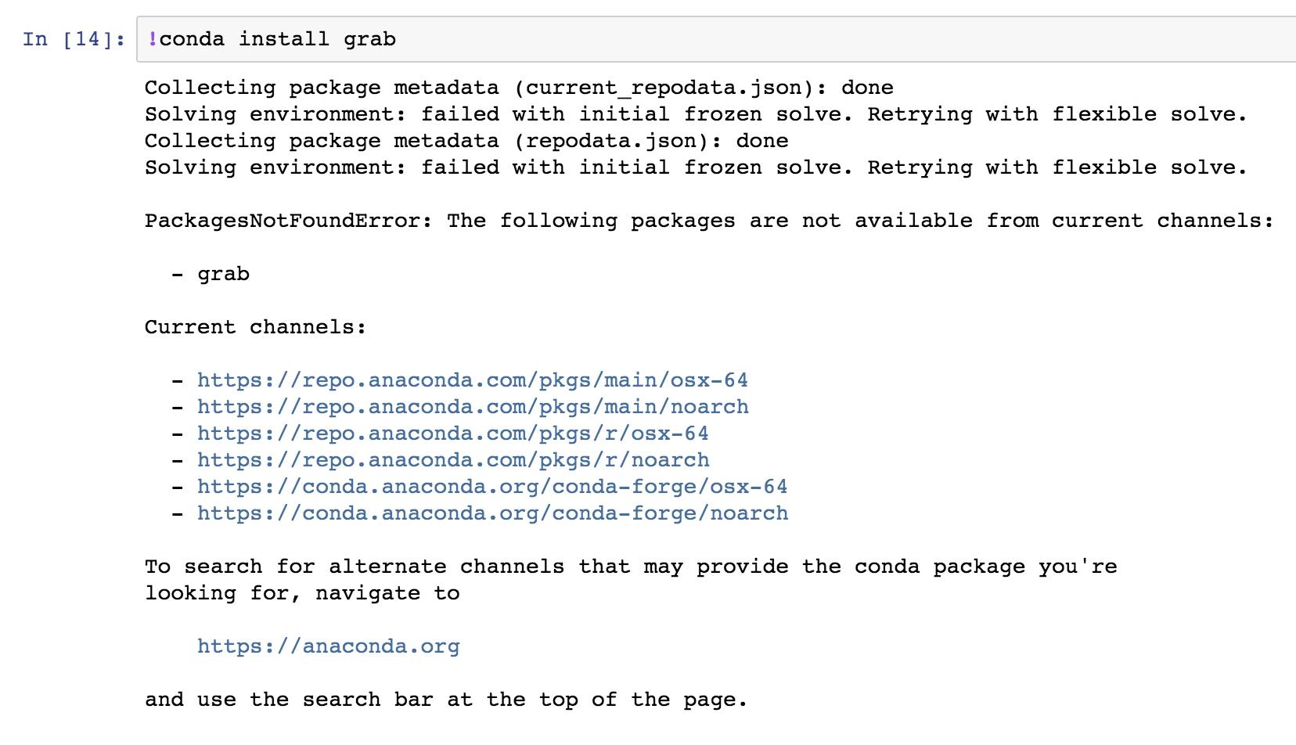Viewport: 1296px width, 745px height.
Task: Open the conda-forge/noarch channel link
Action: tap(492, 513)
